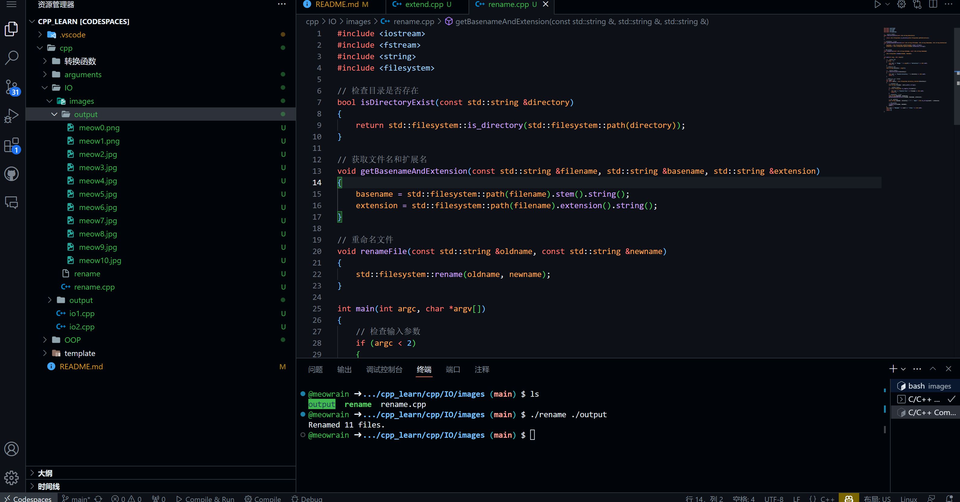The image size is (960, 502).
Task: Open the Search view in activity bar
Action: 12,57
